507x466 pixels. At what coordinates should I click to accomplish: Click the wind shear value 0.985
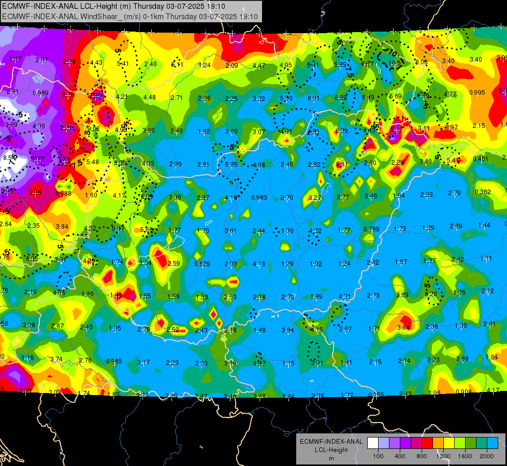[x=114, y=361]
